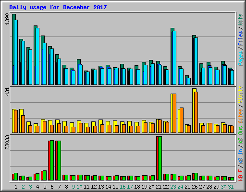Click the day 6 red kB F bar
The width and height of the screenshot is (246, 192).
coord(49,161)
